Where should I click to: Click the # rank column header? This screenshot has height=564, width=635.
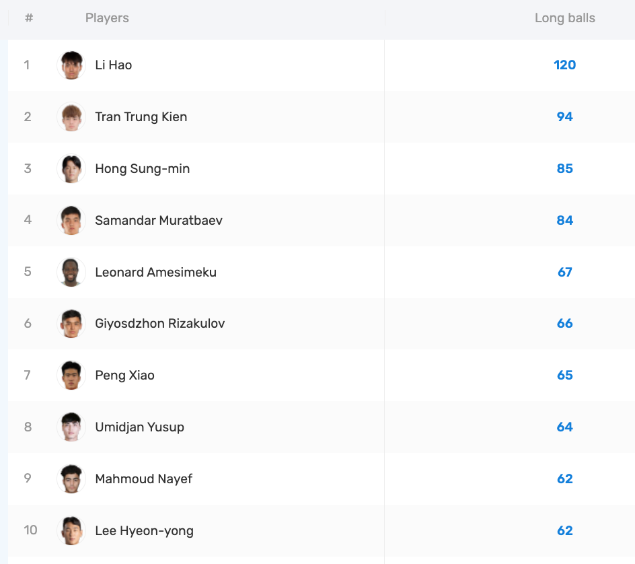click(x=28, y=18)
